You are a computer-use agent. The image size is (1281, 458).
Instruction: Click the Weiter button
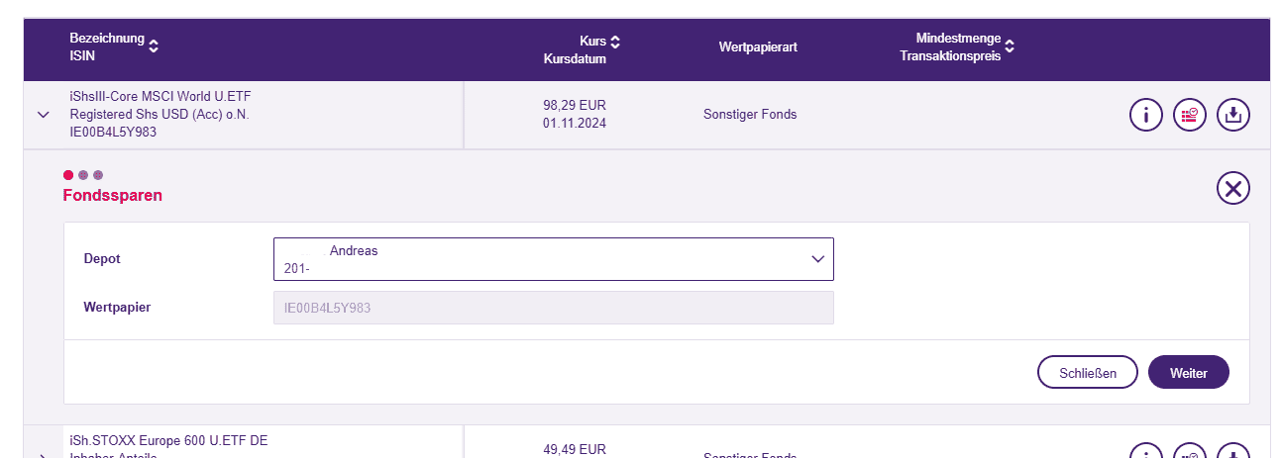[1188, 373]
